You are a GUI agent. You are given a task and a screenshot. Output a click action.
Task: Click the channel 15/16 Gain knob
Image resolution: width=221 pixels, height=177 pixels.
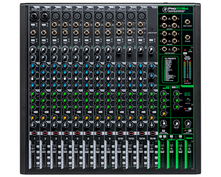(x=151, y=50)
